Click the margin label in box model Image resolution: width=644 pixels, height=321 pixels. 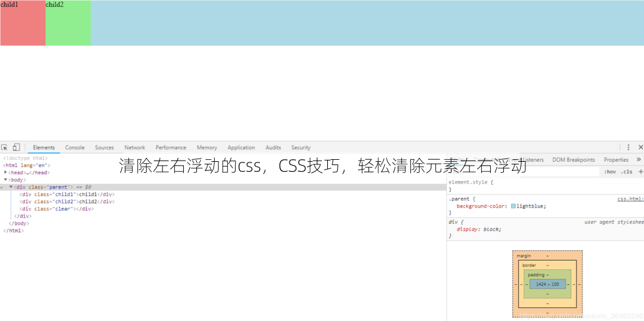coord(524,255)
